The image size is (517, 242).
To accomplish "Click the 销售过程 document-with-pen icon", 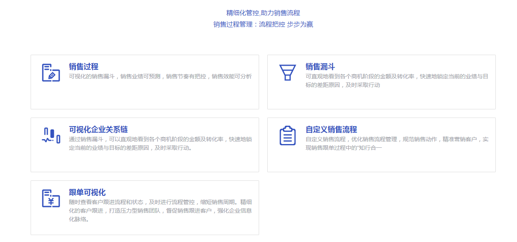I will point(51,72).
